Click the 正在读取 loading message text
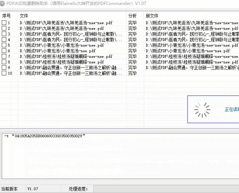This screenshot has width=239, height=193. tap(231, 110)
